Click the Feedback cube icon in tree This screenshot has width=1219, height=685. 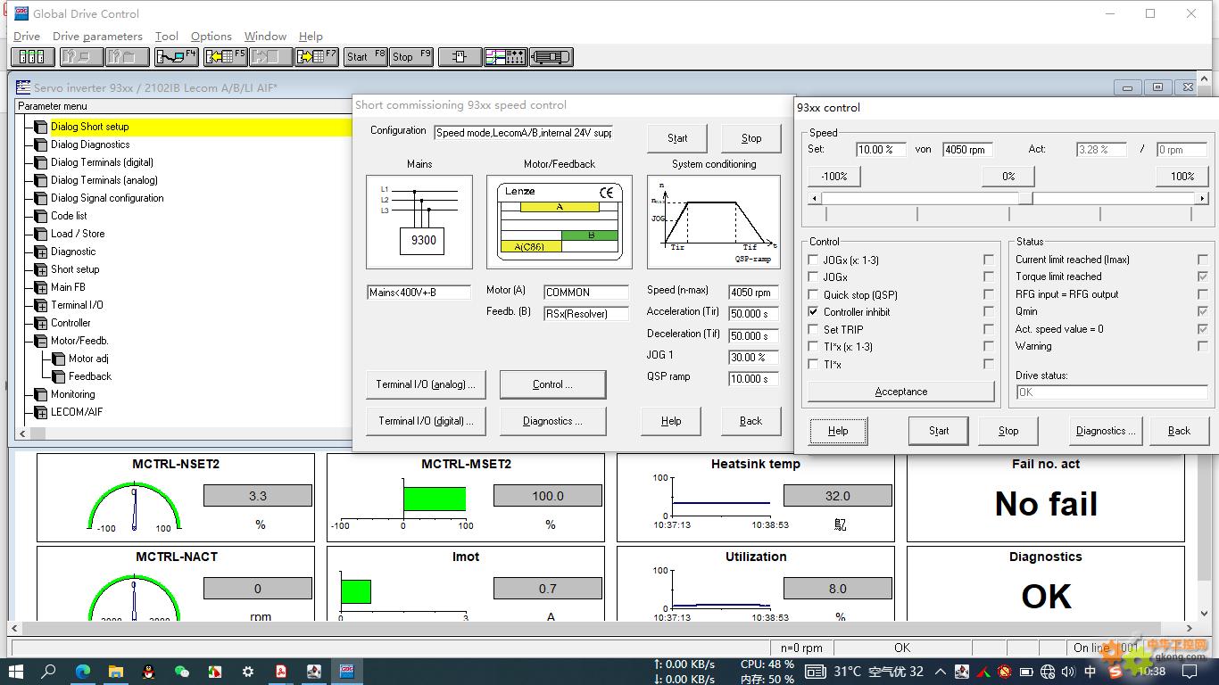tap(59, 376)
